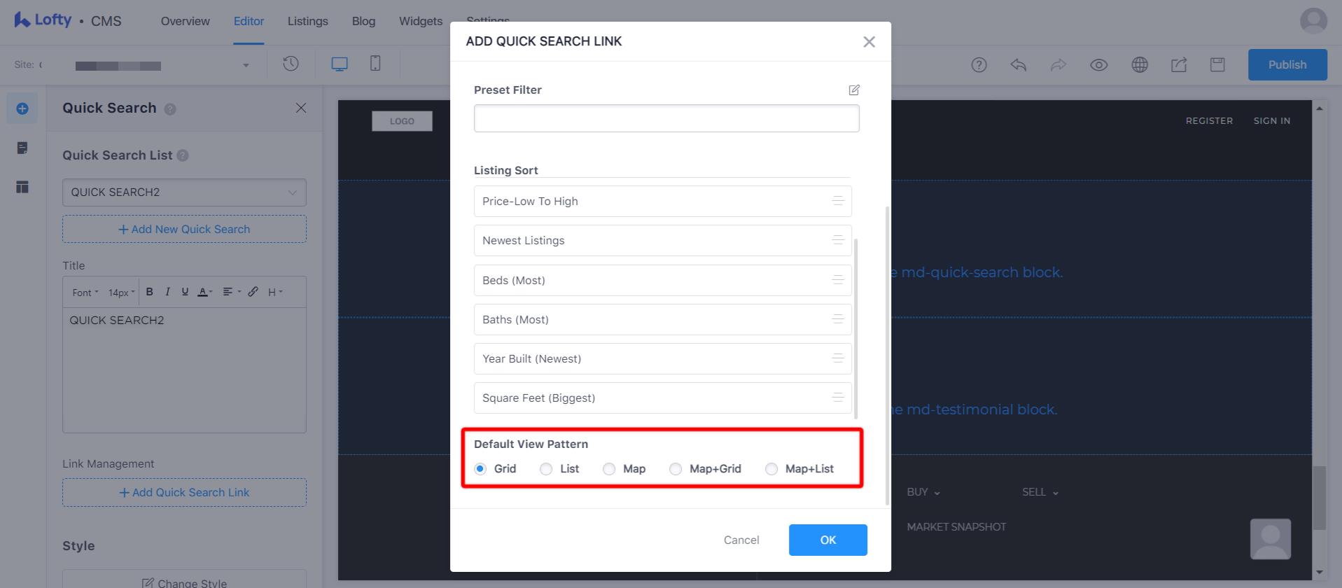Image resolution: width=1342 pixels, height=588 pixels.
Task: Click the Preset Filter input field
Action: pos(666,118)
